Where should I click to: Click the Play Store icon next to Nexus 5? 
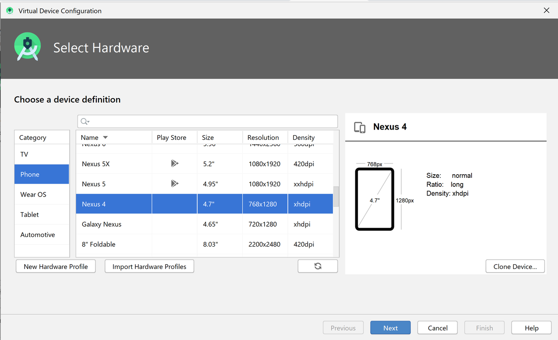174,183
